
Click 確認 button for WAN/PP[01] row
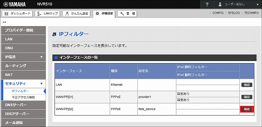[x=247, y=97]
